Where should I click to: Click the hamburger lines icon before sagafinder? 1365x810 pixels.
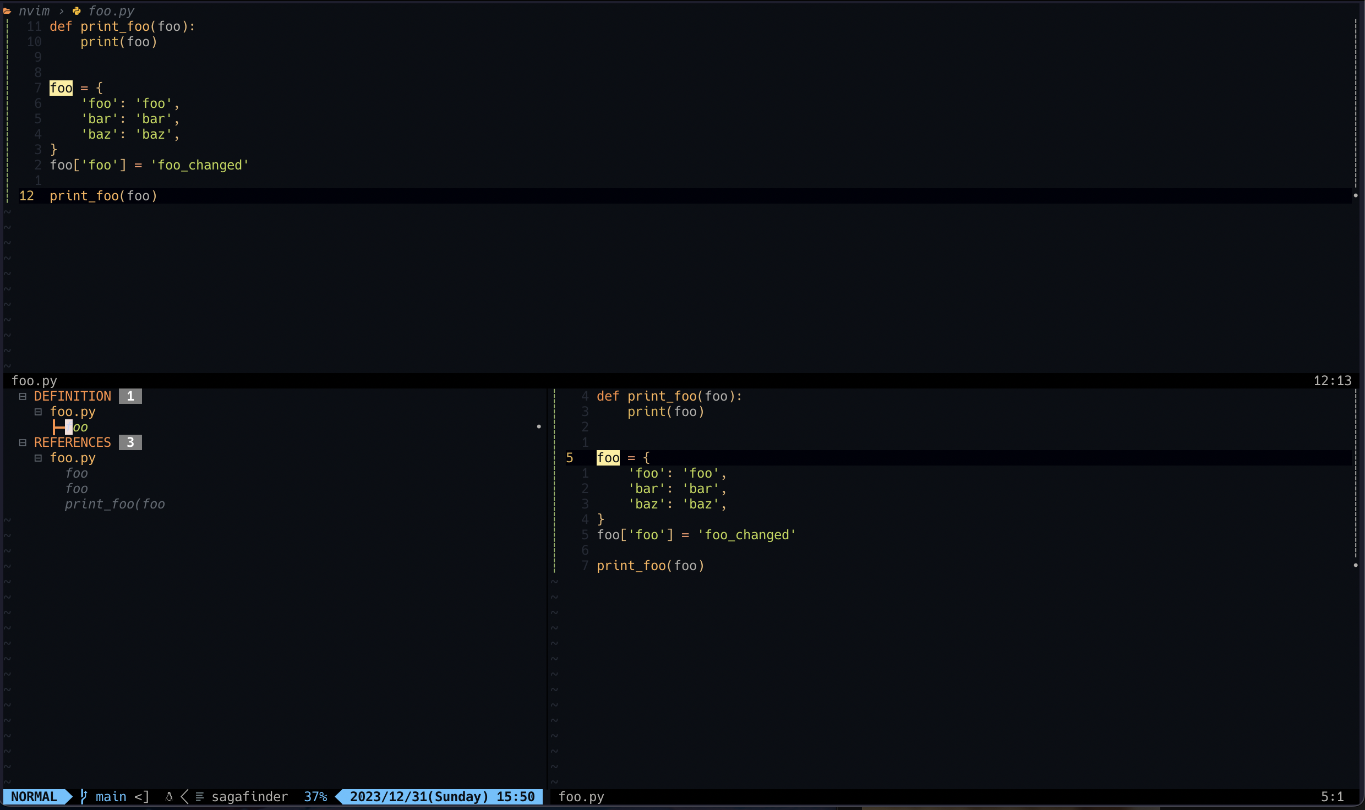(200, 797)
